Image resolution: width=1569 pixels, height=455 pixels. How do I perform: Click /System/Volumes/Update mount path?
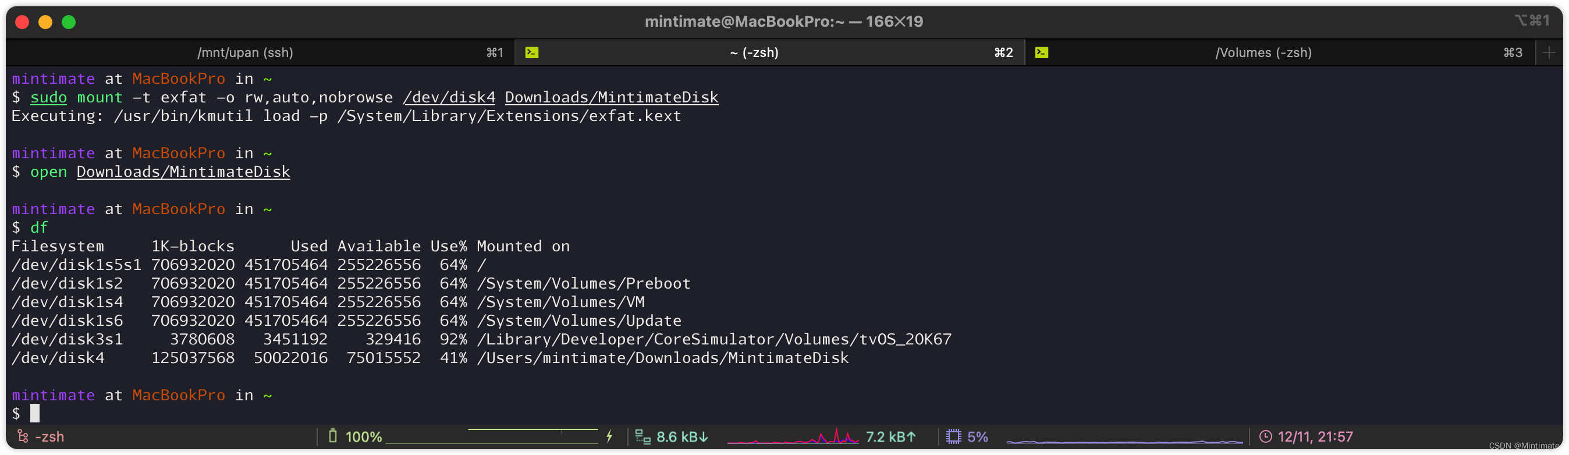coord(579,321)
